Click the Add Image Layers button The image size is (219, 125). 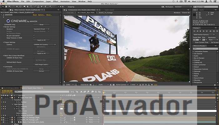pyautogui.click(x=42, y=64)
